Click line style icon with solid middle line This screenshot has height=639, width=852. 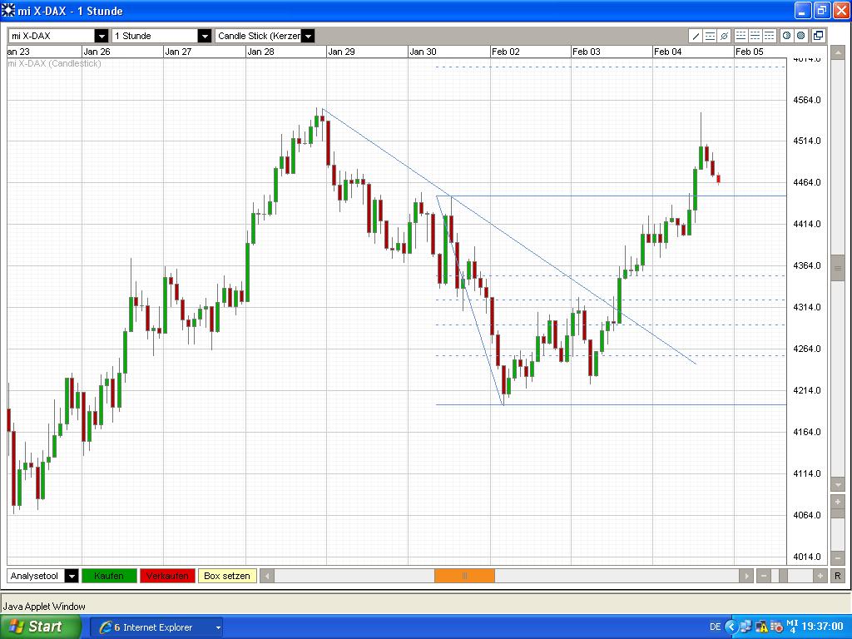pos(755,36)
